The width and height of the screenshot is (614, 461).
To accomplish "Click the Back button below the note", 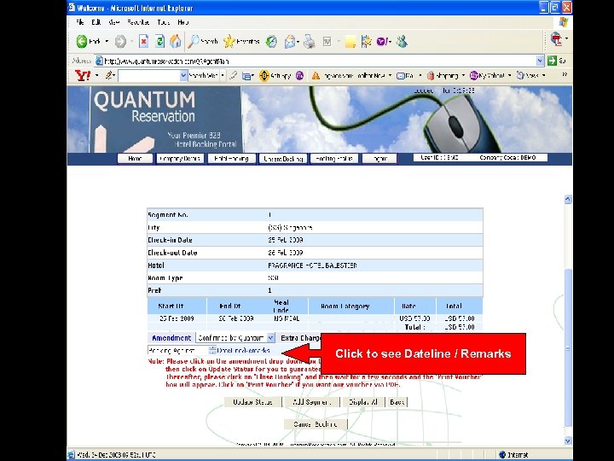I will [x=397, y=402].
